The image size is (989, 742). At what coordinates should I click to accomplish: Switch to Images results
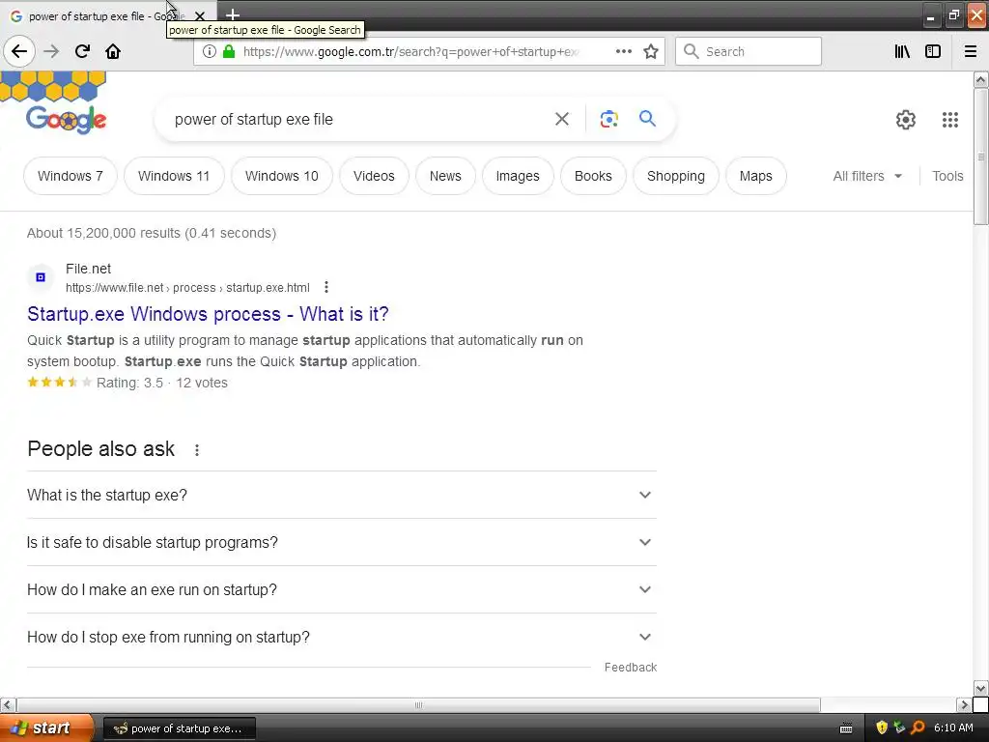(518, 176)
